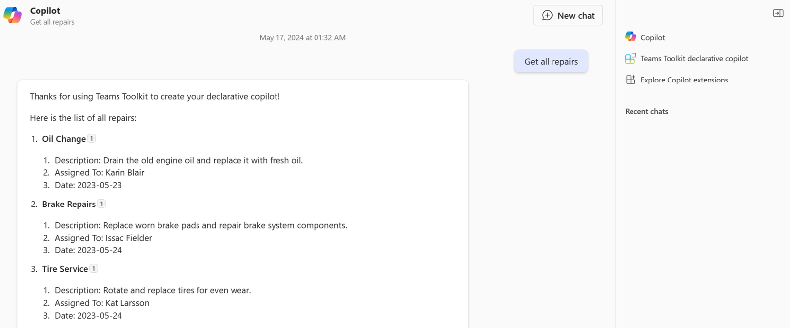Open the citation badge next to Brake Repairs
This screenshot has height=328, width=790.
(x=101, y=204)
